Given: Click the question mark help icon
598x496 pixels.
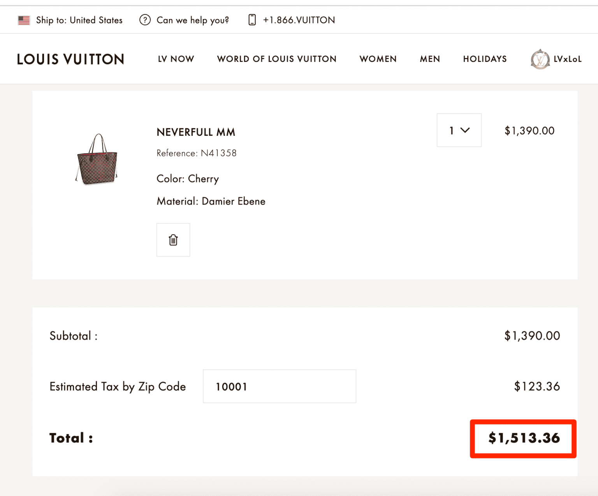Looking at the screenshot, I should tap(145, 20).
